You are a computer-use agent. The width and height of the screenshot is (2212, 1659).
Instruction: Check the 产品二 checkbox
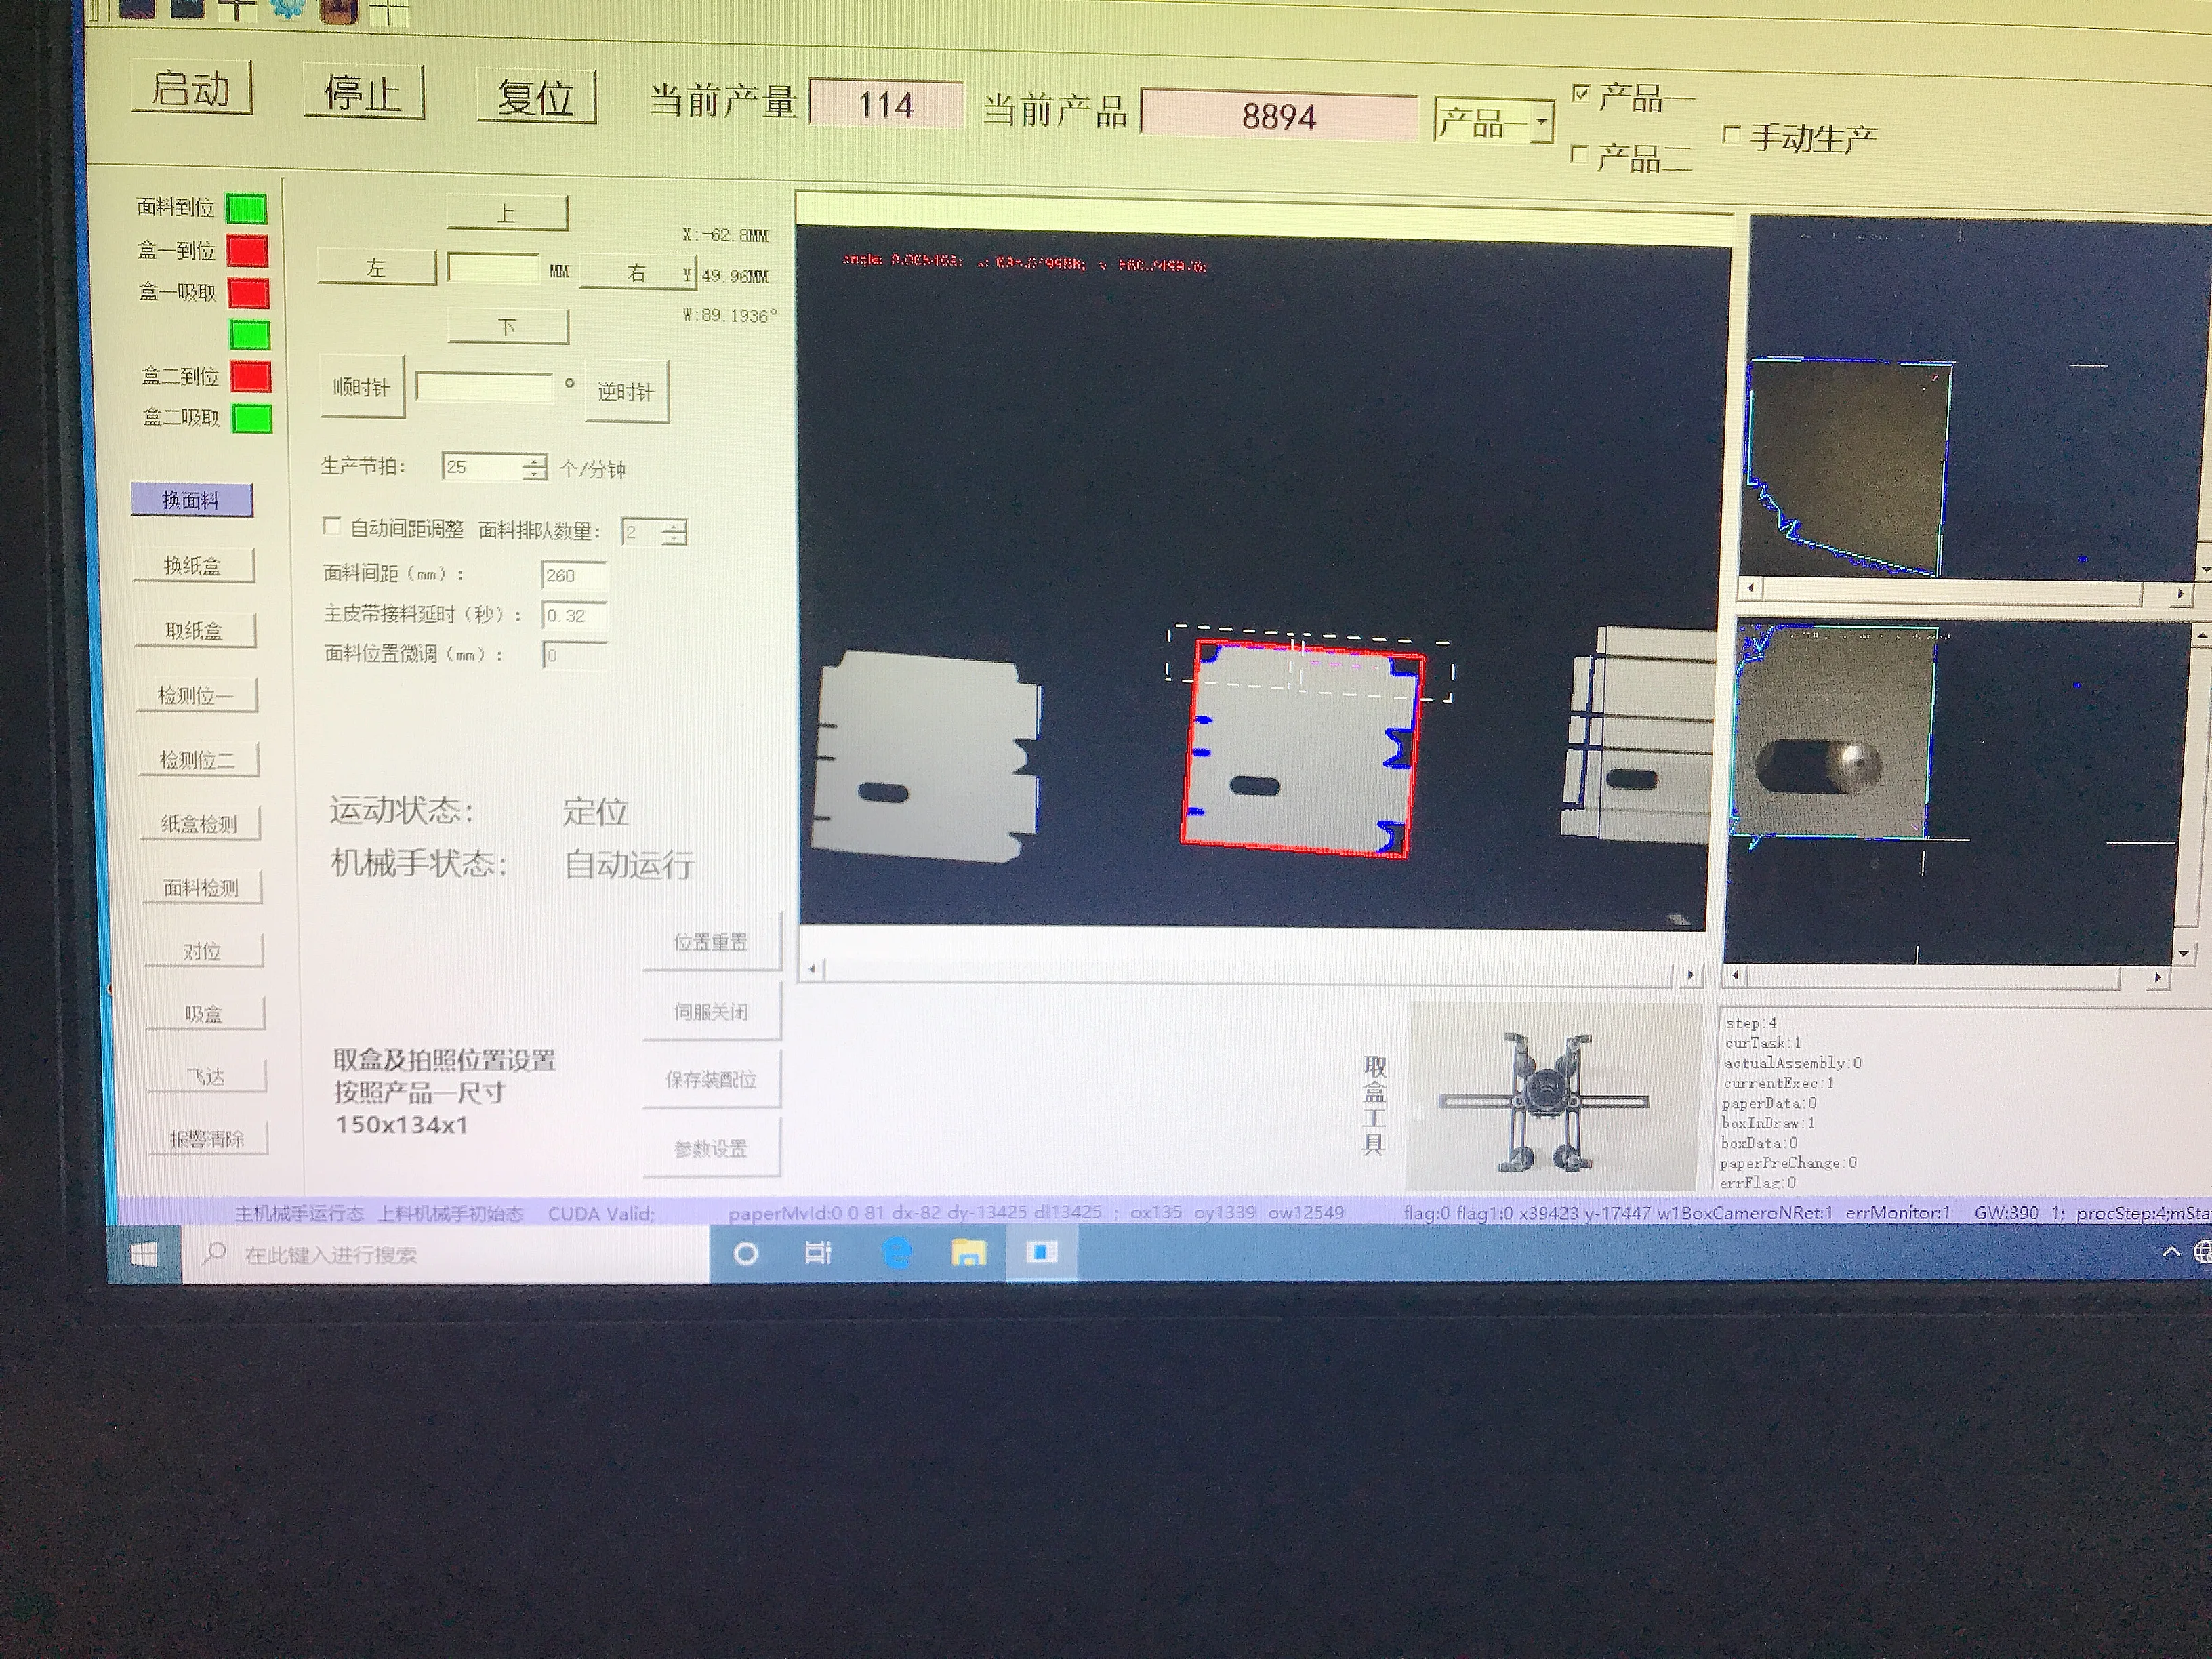(1580, 155)
